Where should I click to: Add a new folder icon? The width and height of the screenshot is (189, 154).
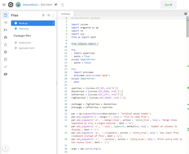click(x=49, y=15)
